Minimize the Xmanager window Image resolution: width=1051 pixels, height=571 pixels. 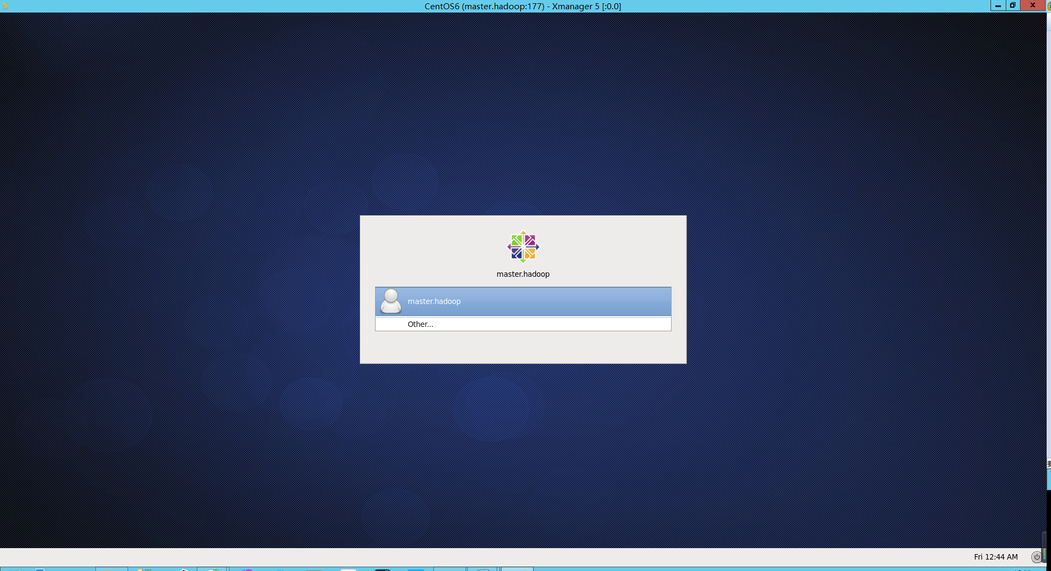coord(998,5)
